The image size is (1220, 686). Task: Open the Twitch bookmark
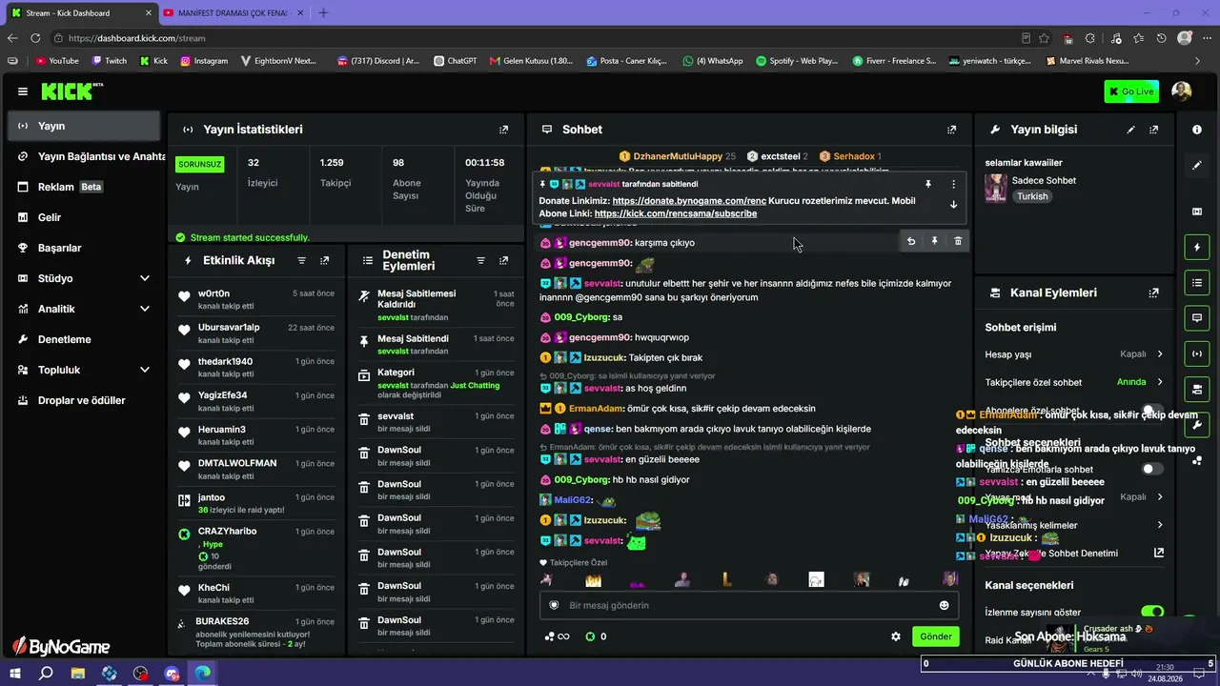click(110, 61)
